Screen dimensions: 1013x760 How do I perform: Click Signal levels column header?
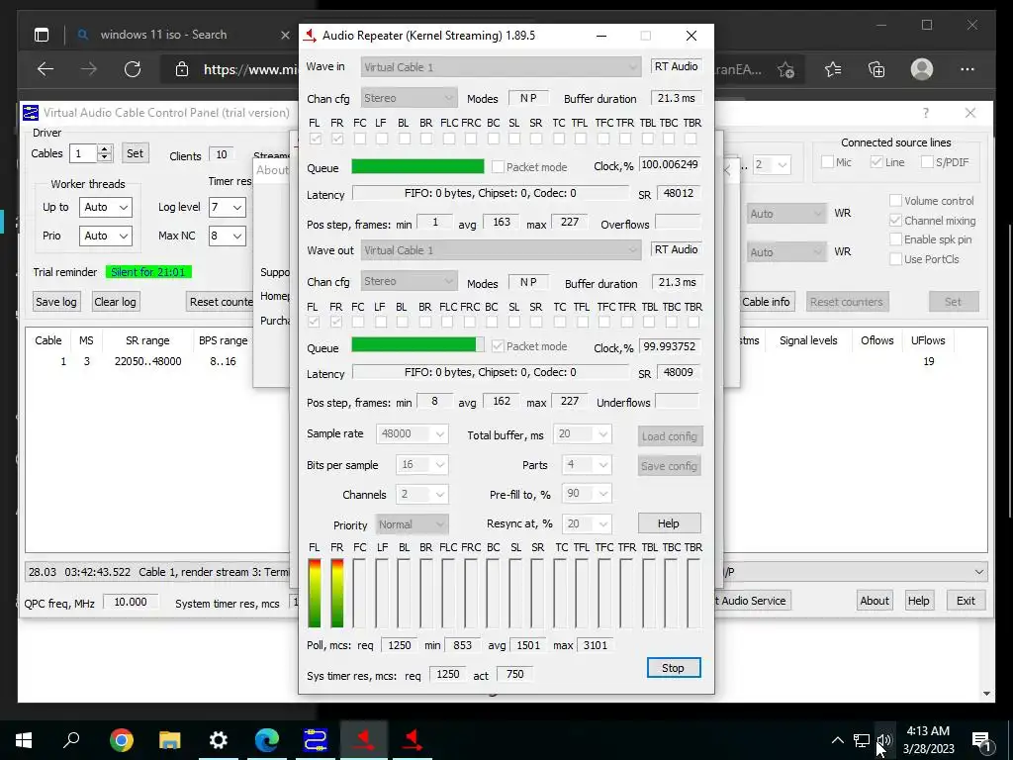tap(808, 340)
